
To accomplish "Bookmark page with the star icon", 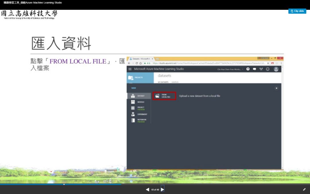I will point(268,63).
